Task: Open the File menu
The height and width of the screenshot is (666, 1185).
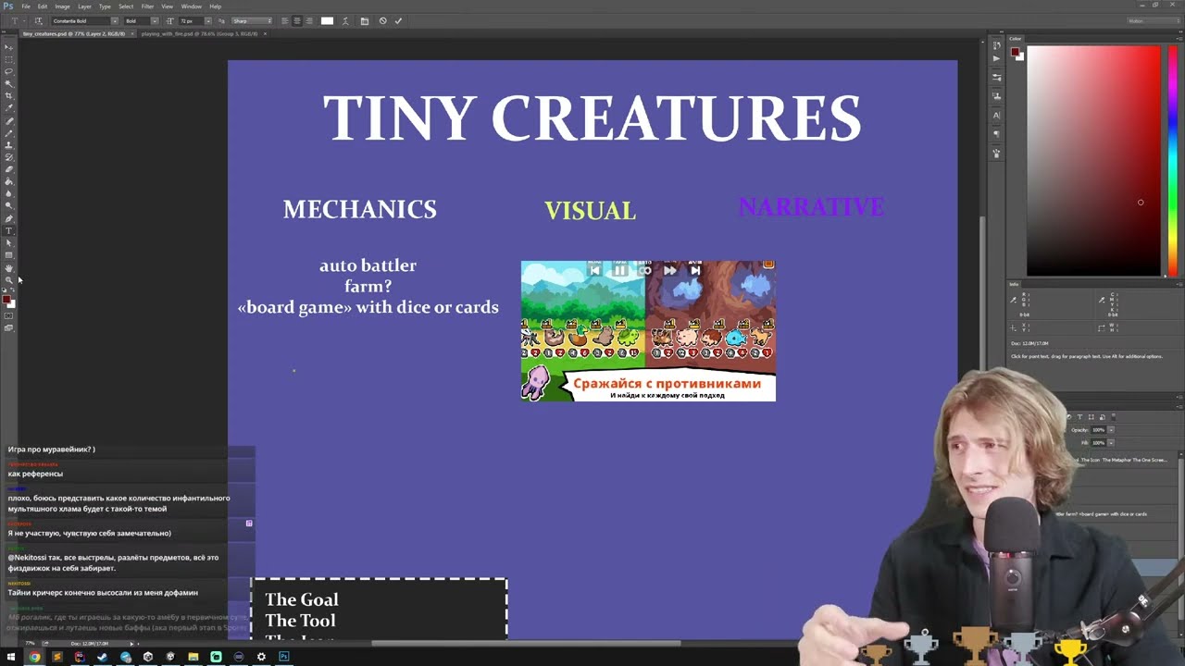Action: [x=26, y=6]
